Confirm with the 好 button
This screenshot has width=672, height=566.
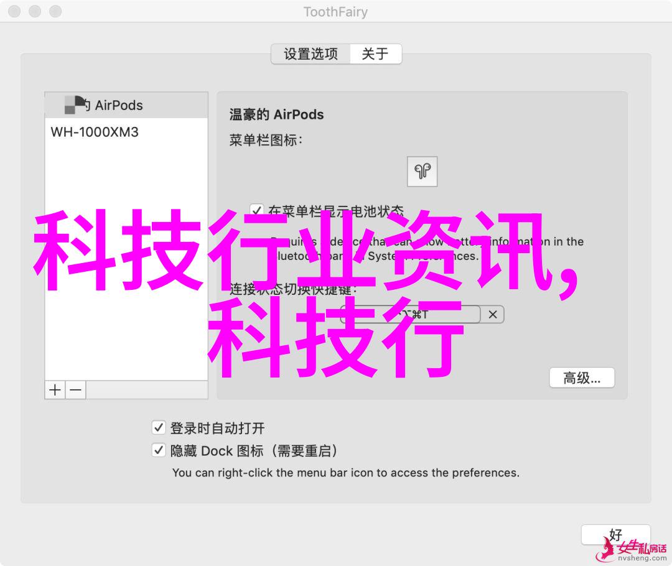615,535
